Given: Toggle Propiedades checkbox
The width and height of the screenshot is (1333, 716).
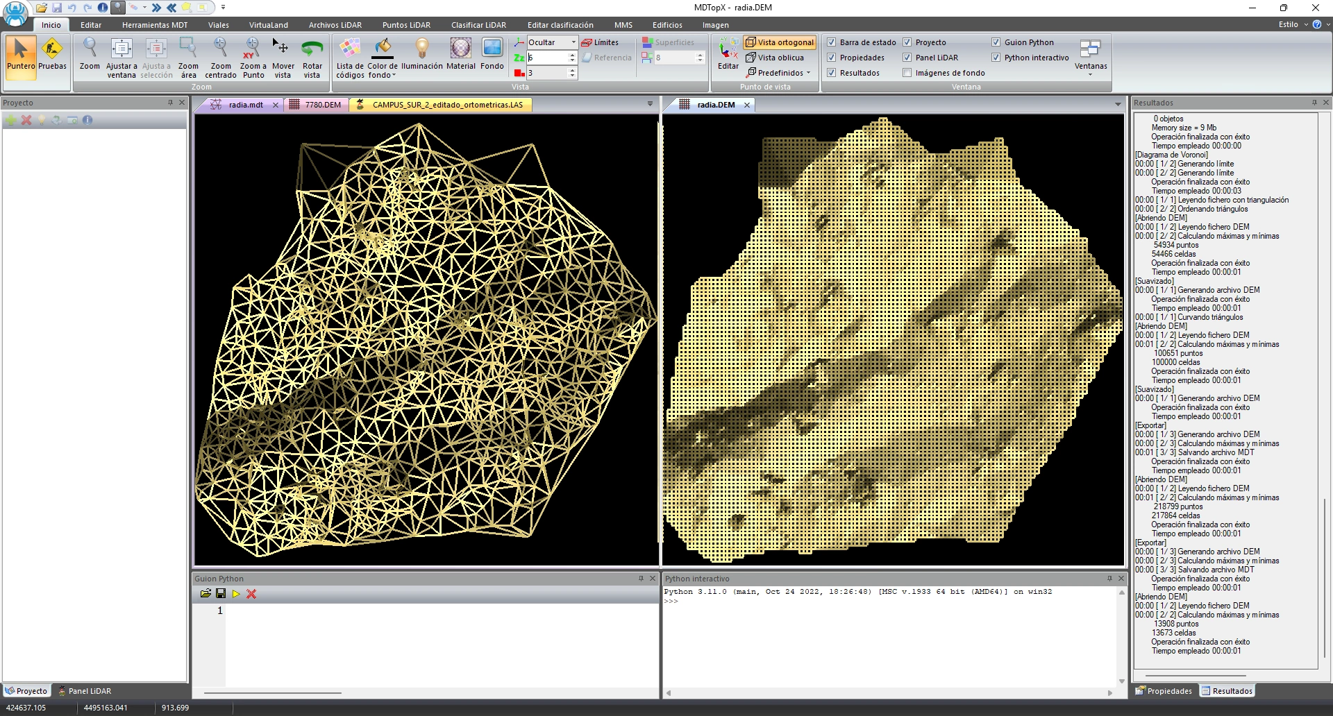Looking at the screenshot, I should [x=831, y=58].
